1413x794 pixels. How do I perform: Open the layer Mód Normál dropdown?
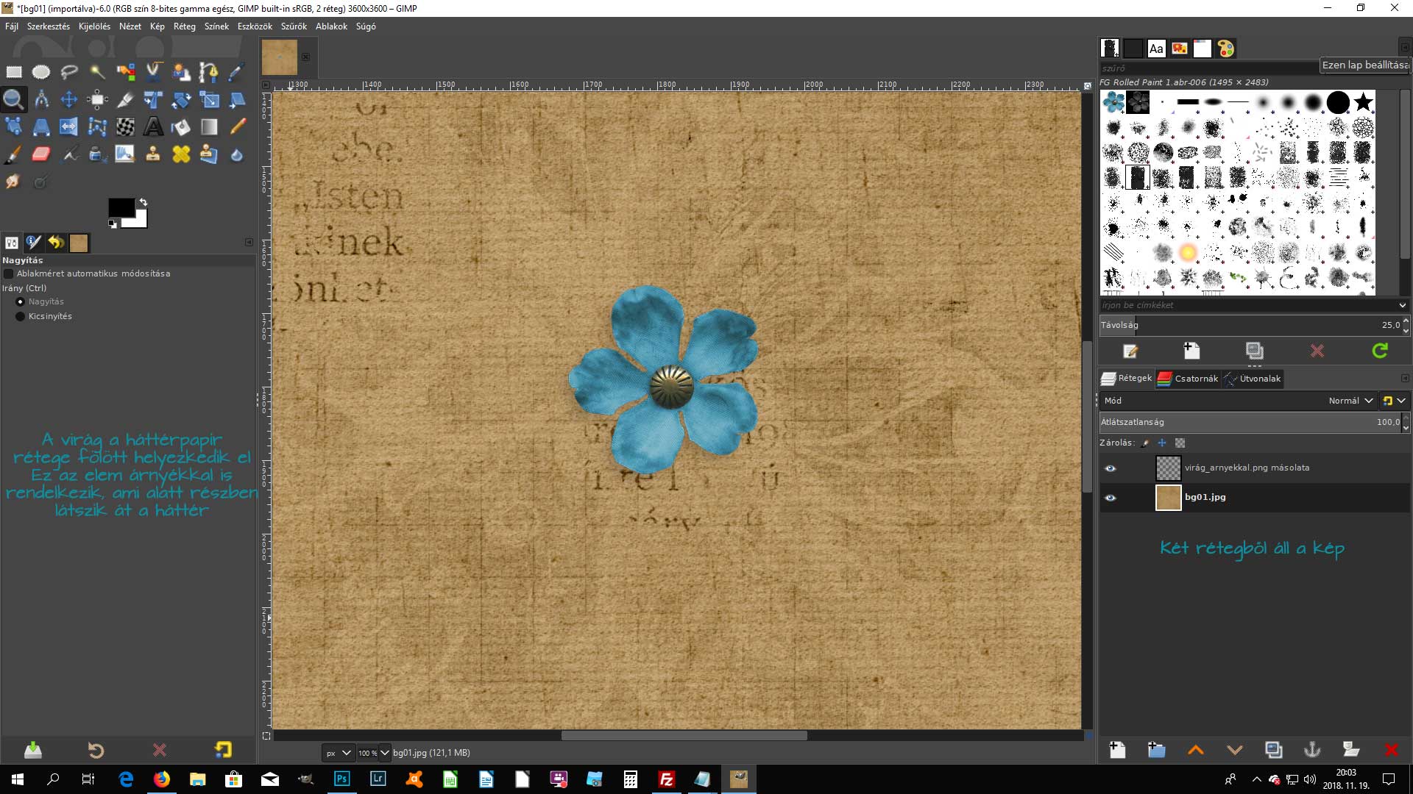[1350, 401]
